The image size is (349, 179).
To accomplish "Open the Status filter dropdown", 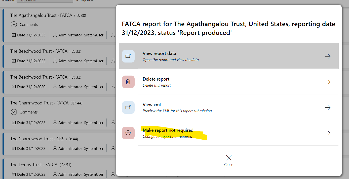I will point(45,1).
